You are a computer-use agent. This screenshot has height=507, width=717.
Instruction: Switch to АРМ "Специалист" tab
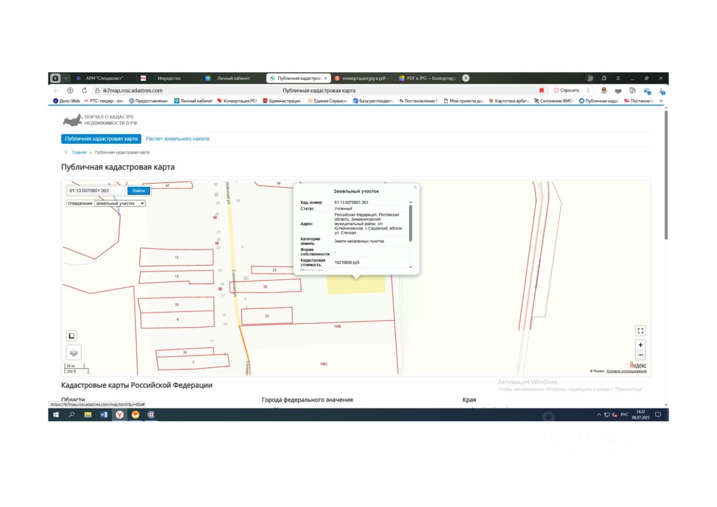(x=104, y=78)
